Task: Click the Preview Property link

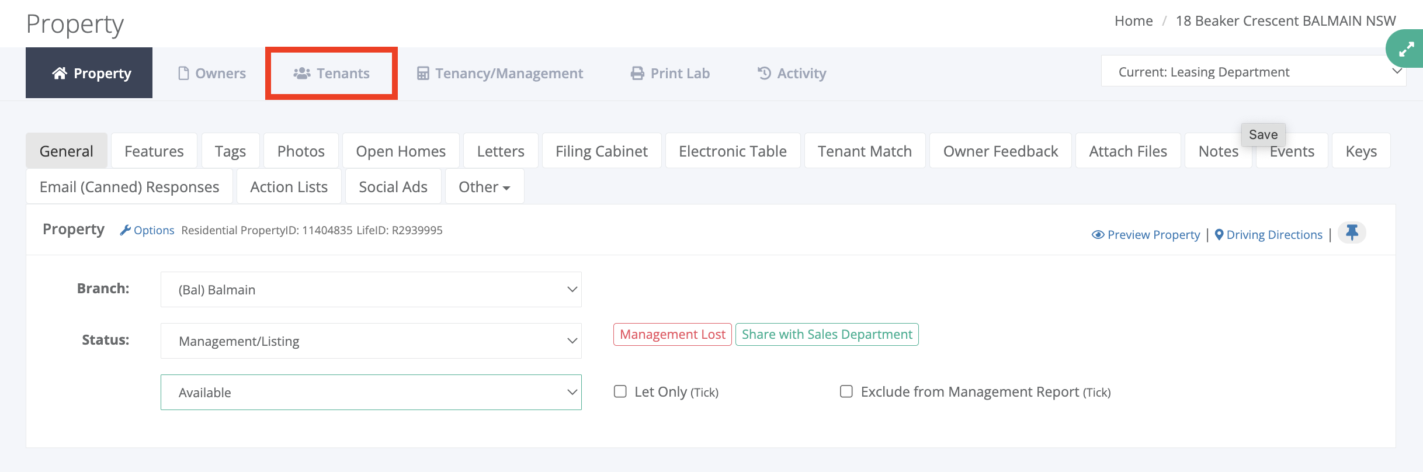Action: point(1154,235)
